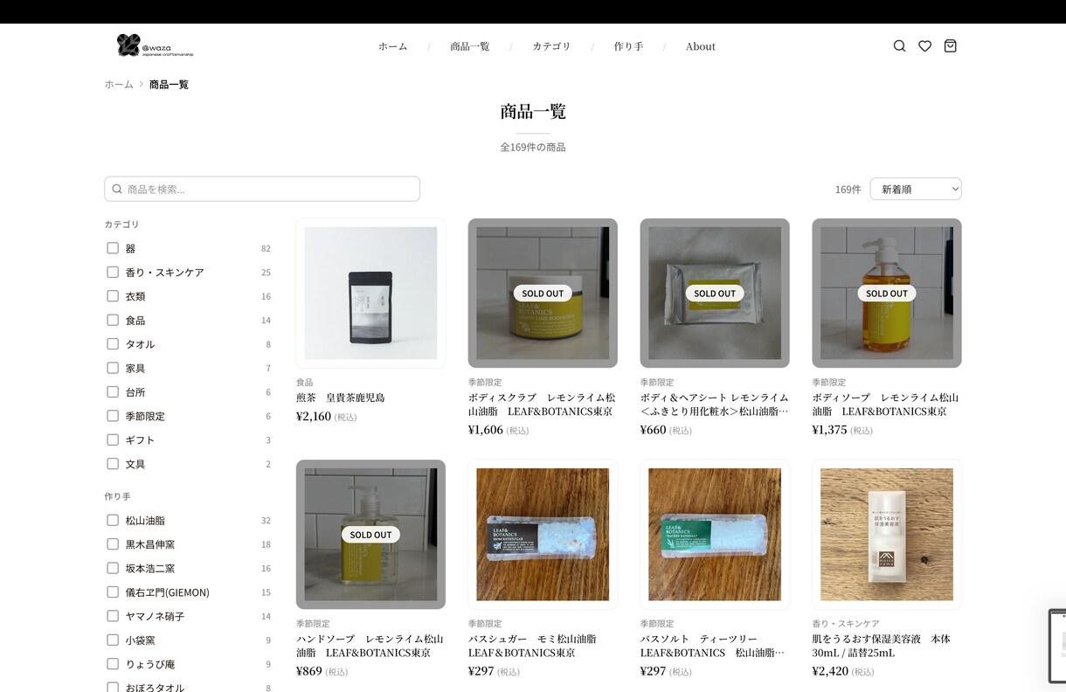Toggle the りょうび庵 maker checkbox

point(113,664)
